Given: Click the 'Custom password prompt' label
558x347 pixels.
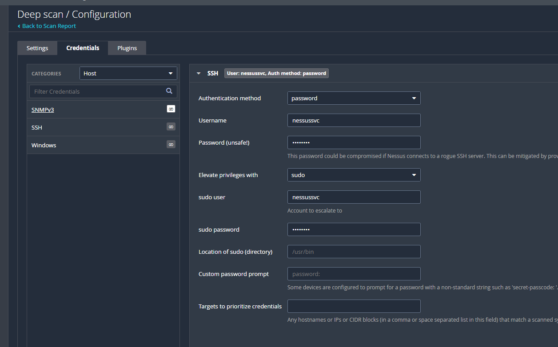Looking at the screenshot, I should coord(234,274).
